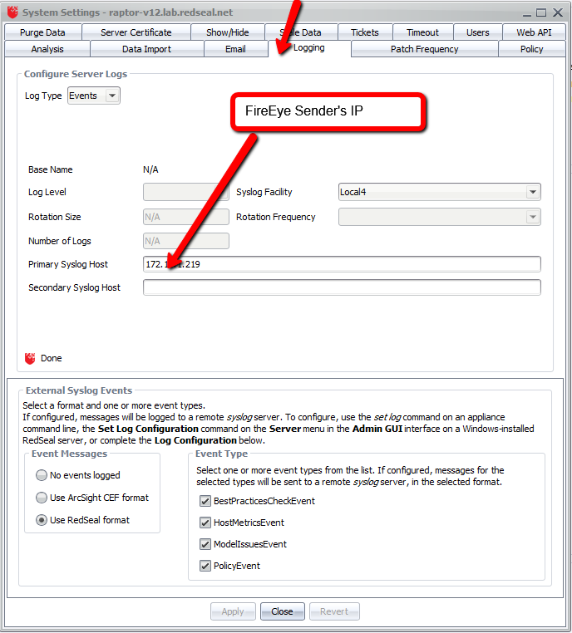This screenshot has width=572, height=633.
Task: Switch to the Purge Data tab
Action: pyautogui.click(x=43, y=32)
